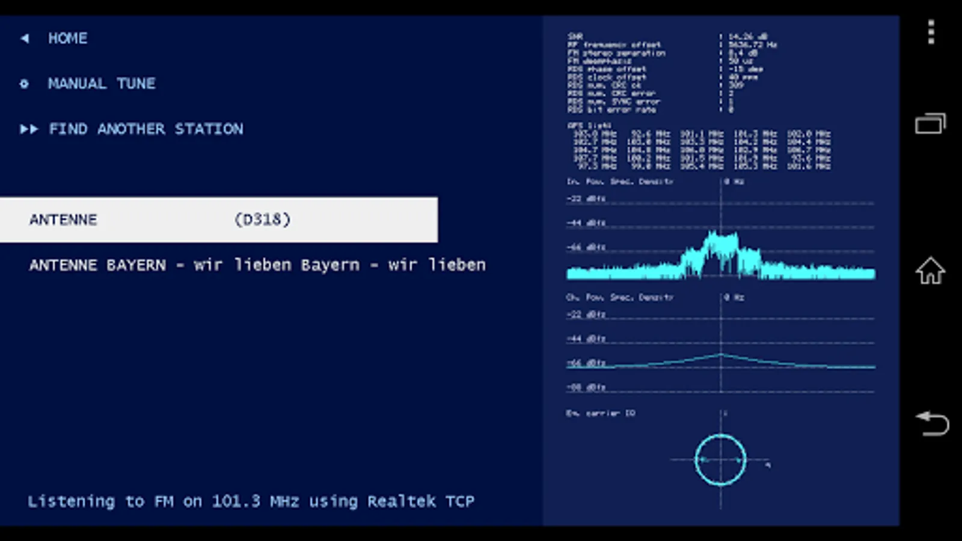Click the ANTENNE BAYERN radio text line
Image resolution: width=962 pixels, height=541 pixels.
pyautogui.click(x=257, y=265)
